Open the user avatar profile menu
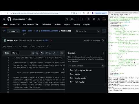Viewport: 139px width, 104px height. (x=104, y=19)
